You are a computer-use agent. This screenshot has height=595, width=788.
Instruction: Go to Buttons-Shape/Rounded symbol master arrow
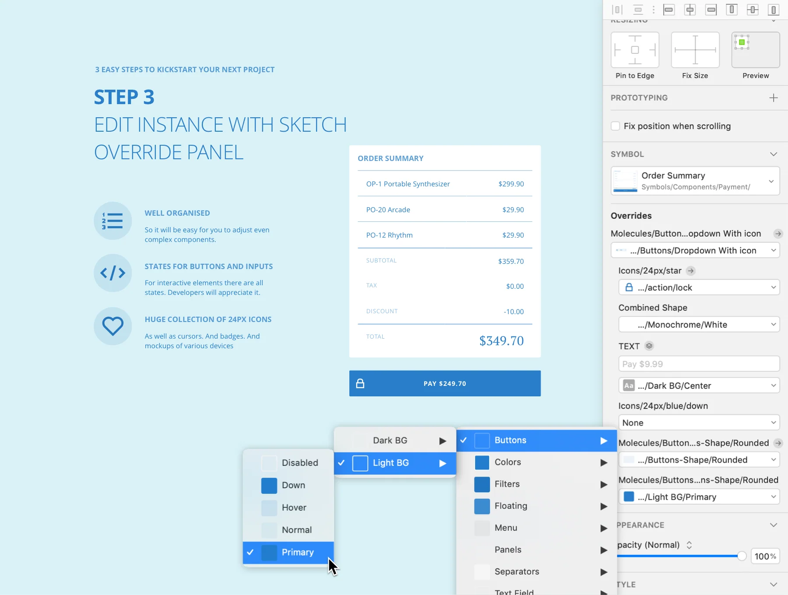[x=778, y=443]
